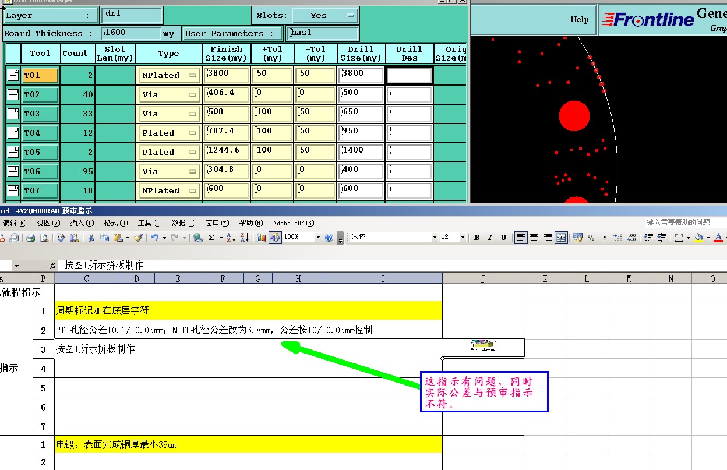The height and width of the screenshot is (470, 727).
Task: Click the blue Help question mark icon
Action: 329,238
